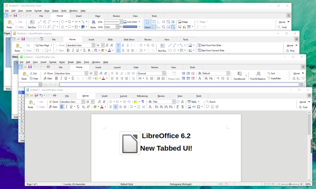This screenshot has height=189, width=316.
Task: Click Clear formatting in the Writer window
Action: click(53, 107)
